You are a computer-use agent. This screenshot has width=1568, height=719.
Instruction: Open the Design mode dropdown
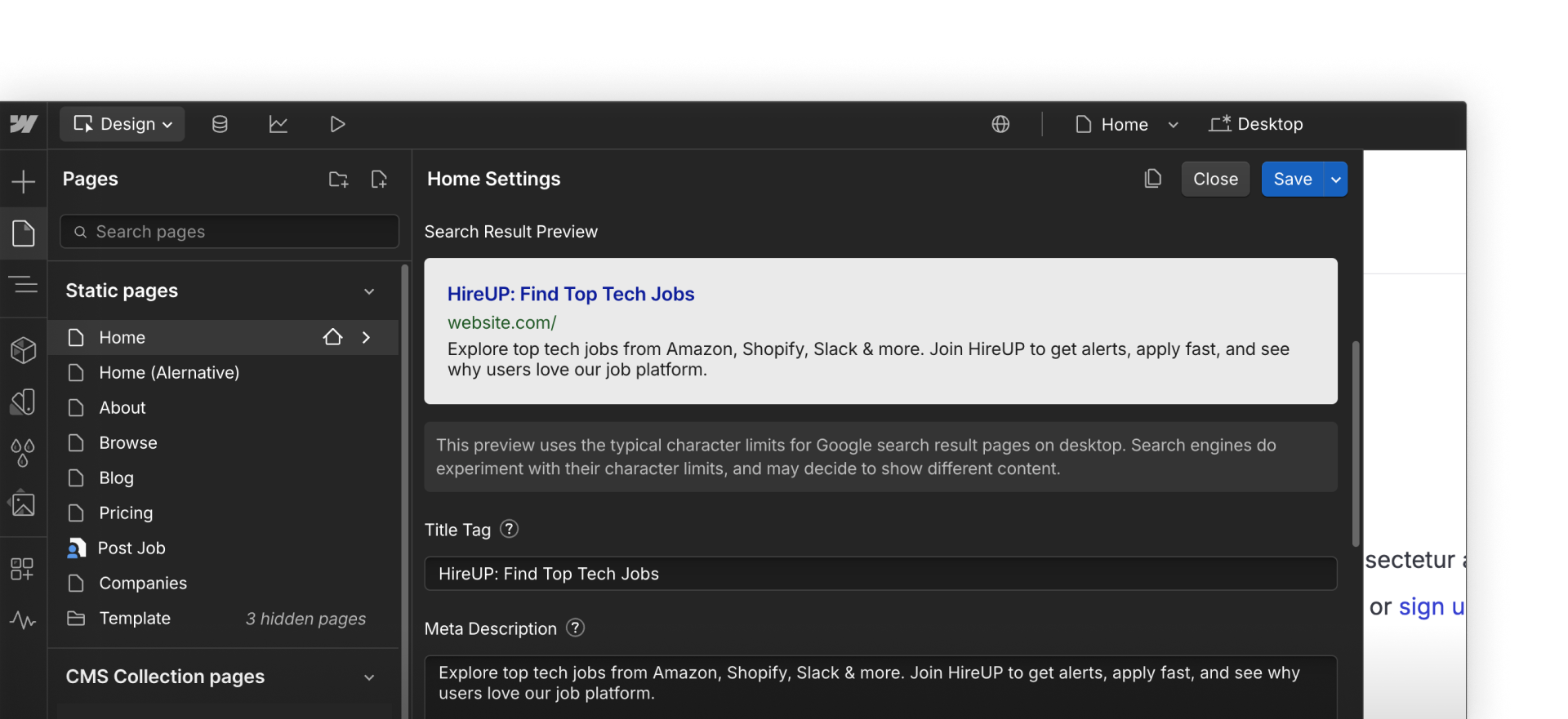[122, 124]
